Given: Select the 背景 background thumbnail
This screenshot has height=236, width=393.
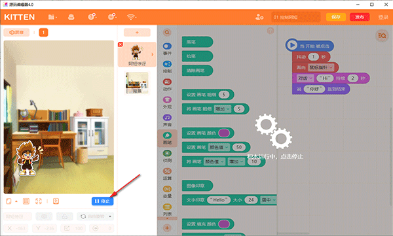Looking at the screenshot, I should pos(137,83).
